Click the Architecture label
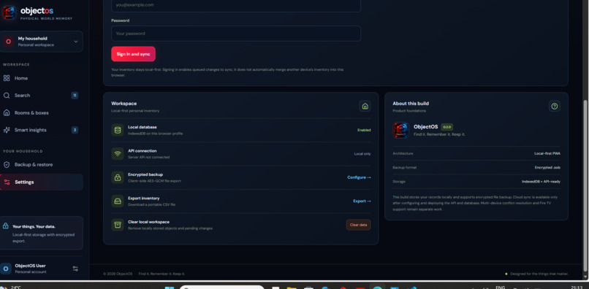This screenshot has width=589, height=289. [403, 153]
